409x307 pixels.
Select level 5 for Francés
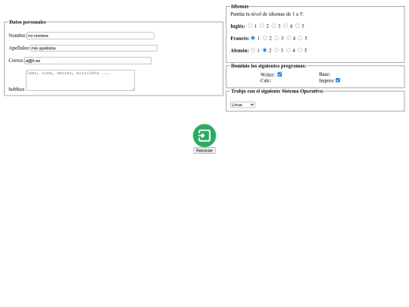click(300, 38)
